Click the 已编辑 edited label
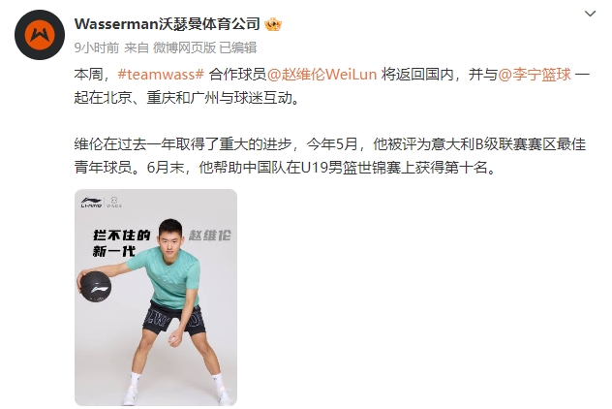Viewport: 612px width, 409px height. point(237,47)
